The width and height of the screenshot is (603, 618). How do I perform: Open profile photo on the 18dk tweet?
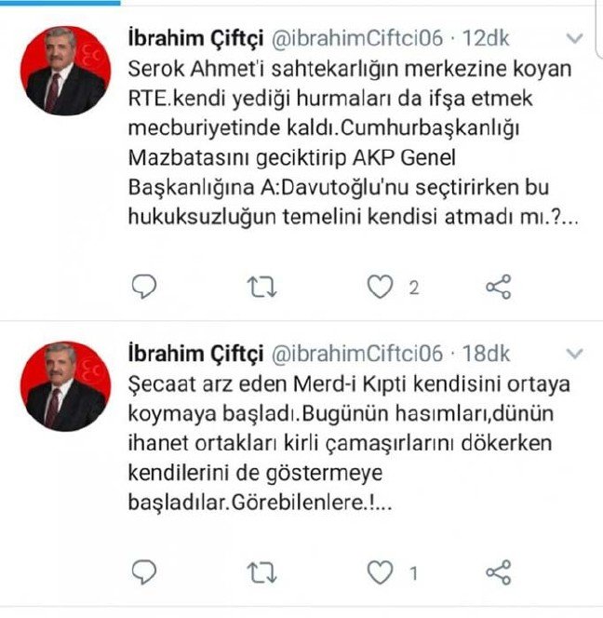(65, 386)
